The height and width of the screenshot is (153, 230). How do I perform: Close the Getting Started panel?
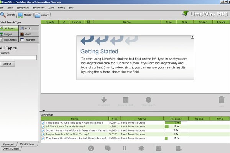192,37
